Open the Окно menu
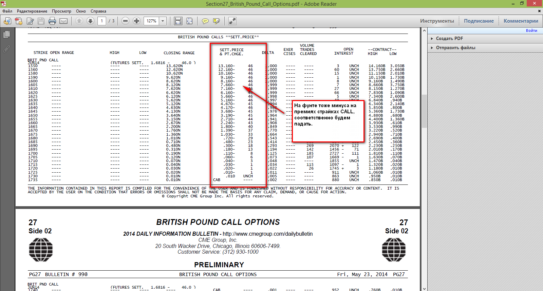Viewport: 543px width, 291px height. (81, 11)
